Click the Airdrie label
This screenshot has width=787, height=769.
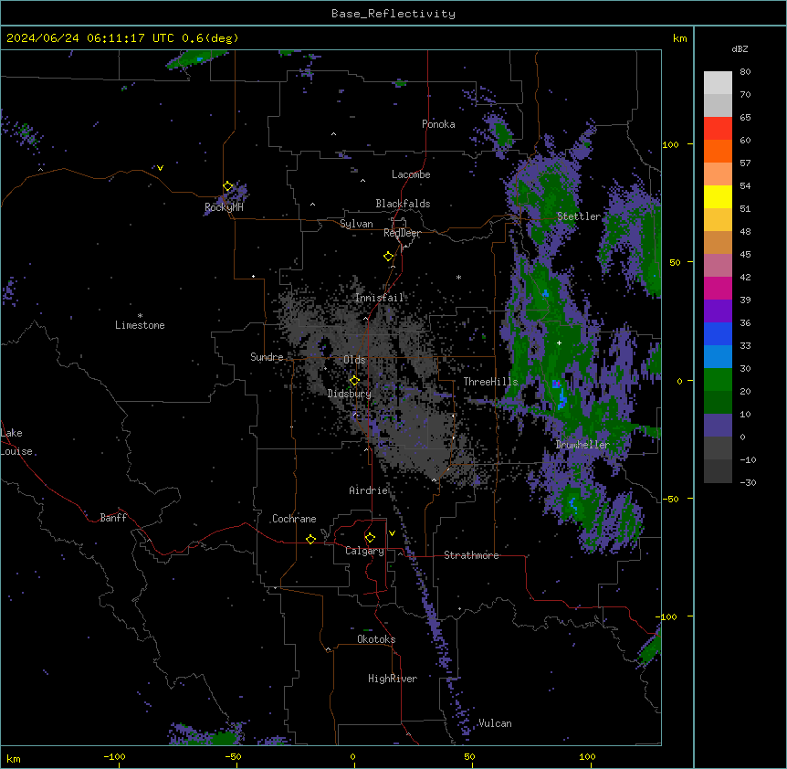point(369,490)
